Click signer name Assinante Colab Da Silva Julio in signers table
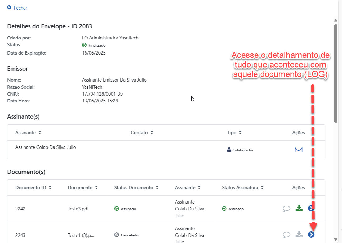Image resolution: width=342 pixels, height=243 pixels. (46, 147)
